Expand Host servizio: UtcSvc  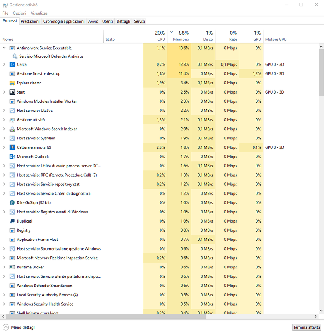pyautogui.click(x=4, y=111)
